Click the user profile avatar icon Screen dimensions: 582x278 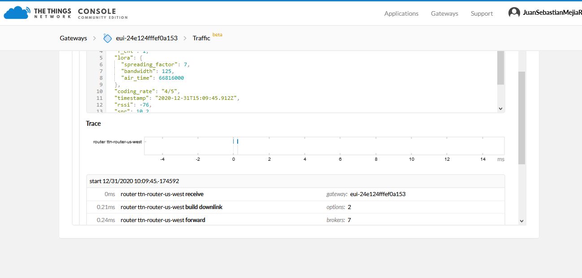tap(514, 13)
